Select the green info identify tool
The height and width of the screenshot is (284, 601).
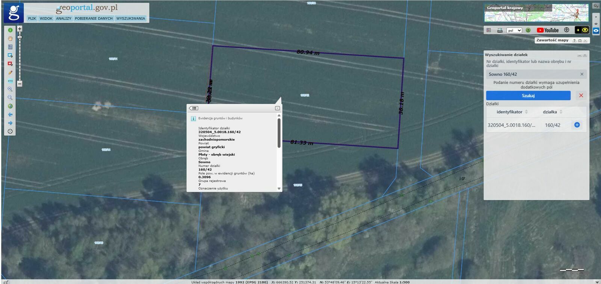[10, 30]
